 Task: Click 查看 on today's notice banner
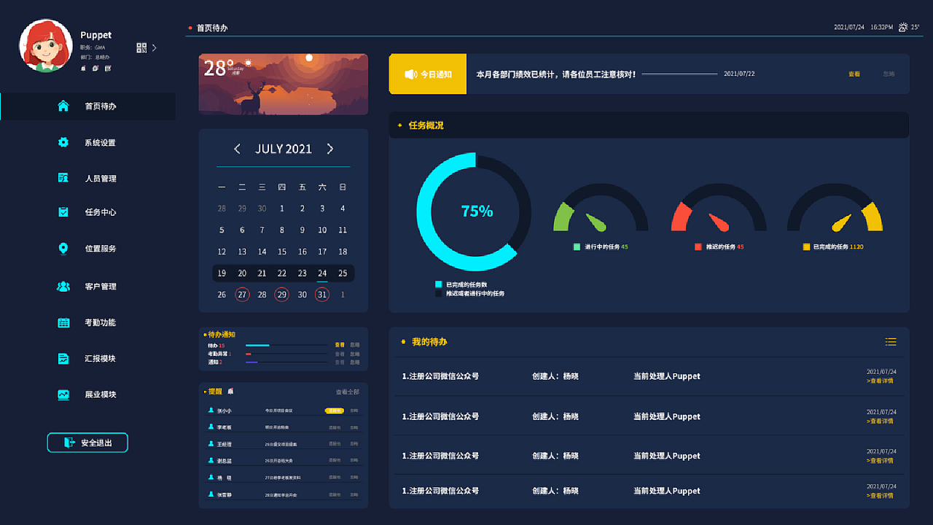pos(854,74)
